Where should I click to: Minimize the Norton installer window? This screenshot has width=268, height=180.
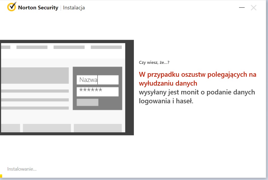pyautogui.click(x=242, y=8)
